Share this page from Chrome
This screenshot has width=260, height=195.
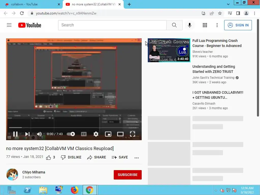212,13
